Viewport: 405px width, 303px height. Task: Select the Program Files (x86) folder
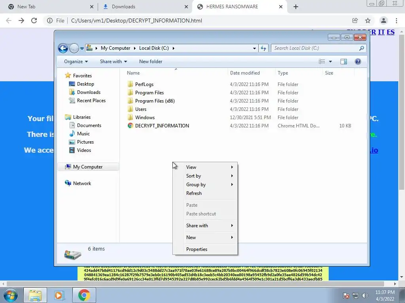point(155,101)
